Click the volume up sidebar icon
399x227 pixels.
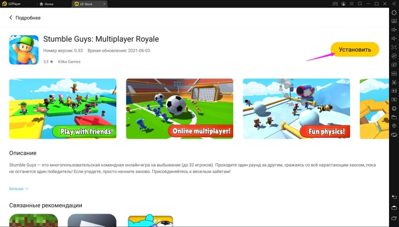(394, 30)
